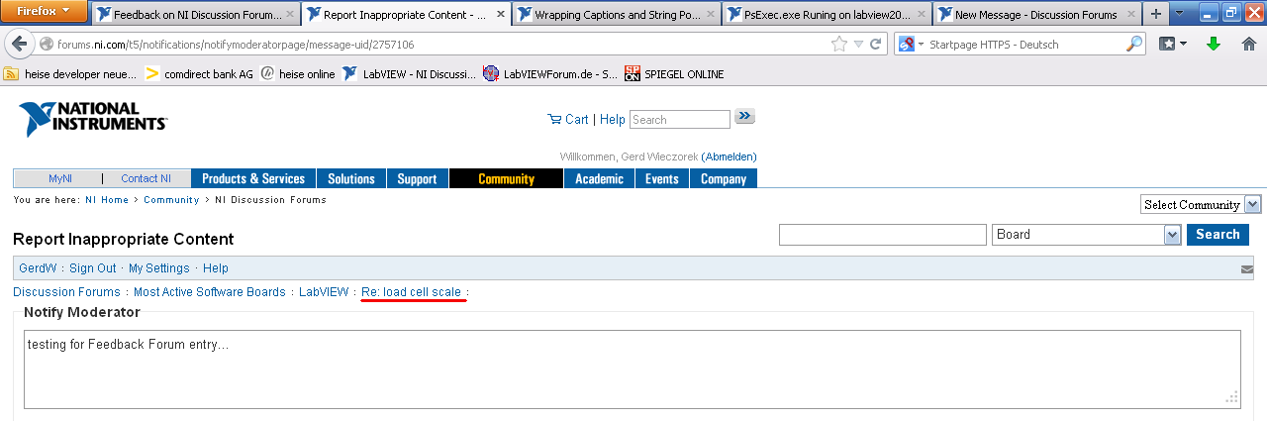Click the top site Search text field
The image size is (1267, 421).
[679, 120]
